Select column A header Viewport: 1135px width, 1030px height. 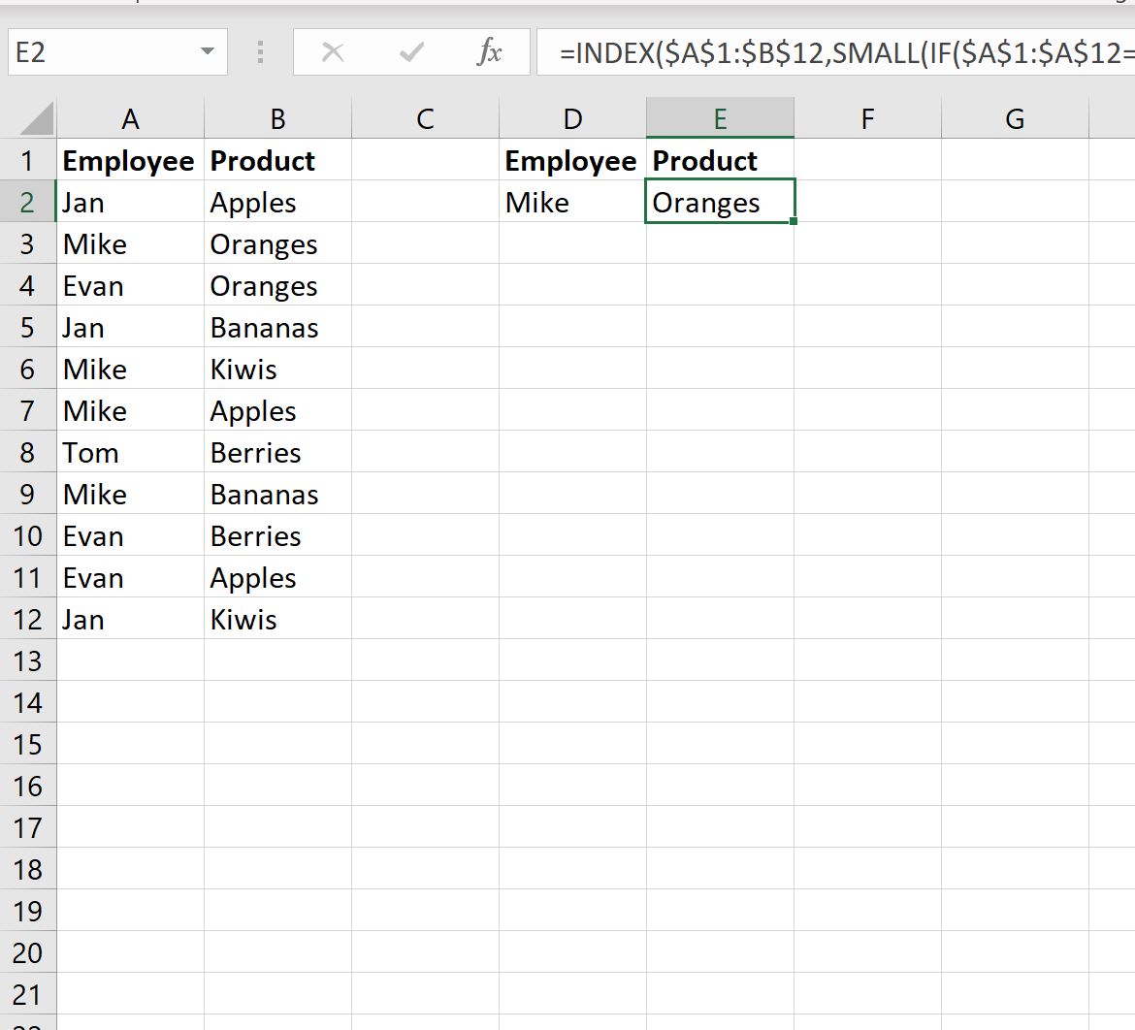(130, 118)
